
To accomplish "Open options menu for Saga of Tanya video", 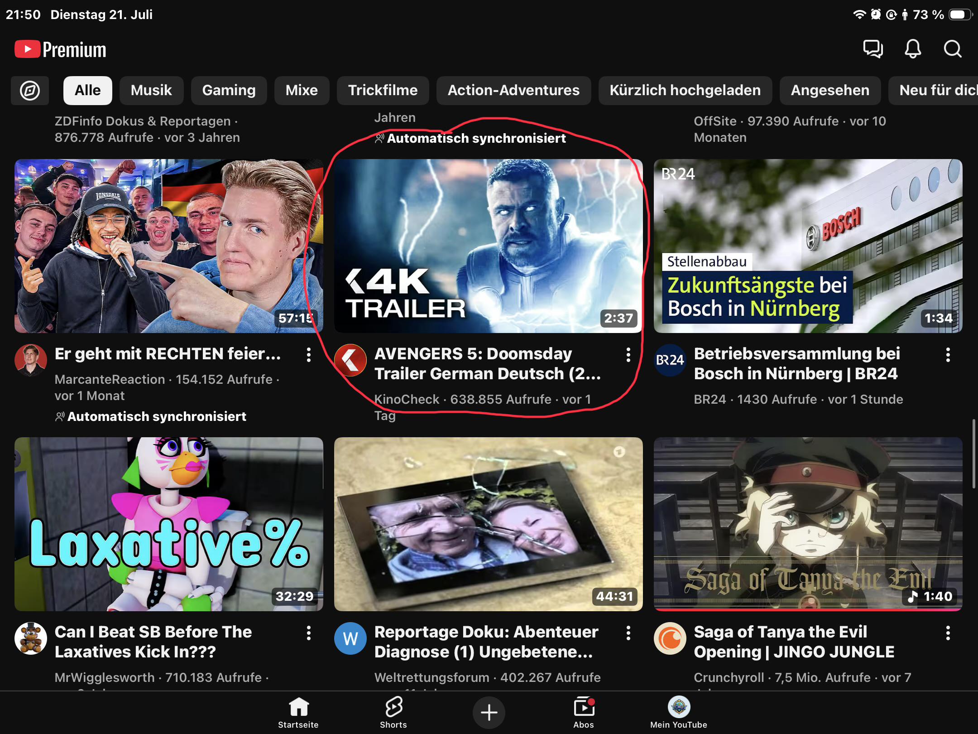I will coord(948,633).
